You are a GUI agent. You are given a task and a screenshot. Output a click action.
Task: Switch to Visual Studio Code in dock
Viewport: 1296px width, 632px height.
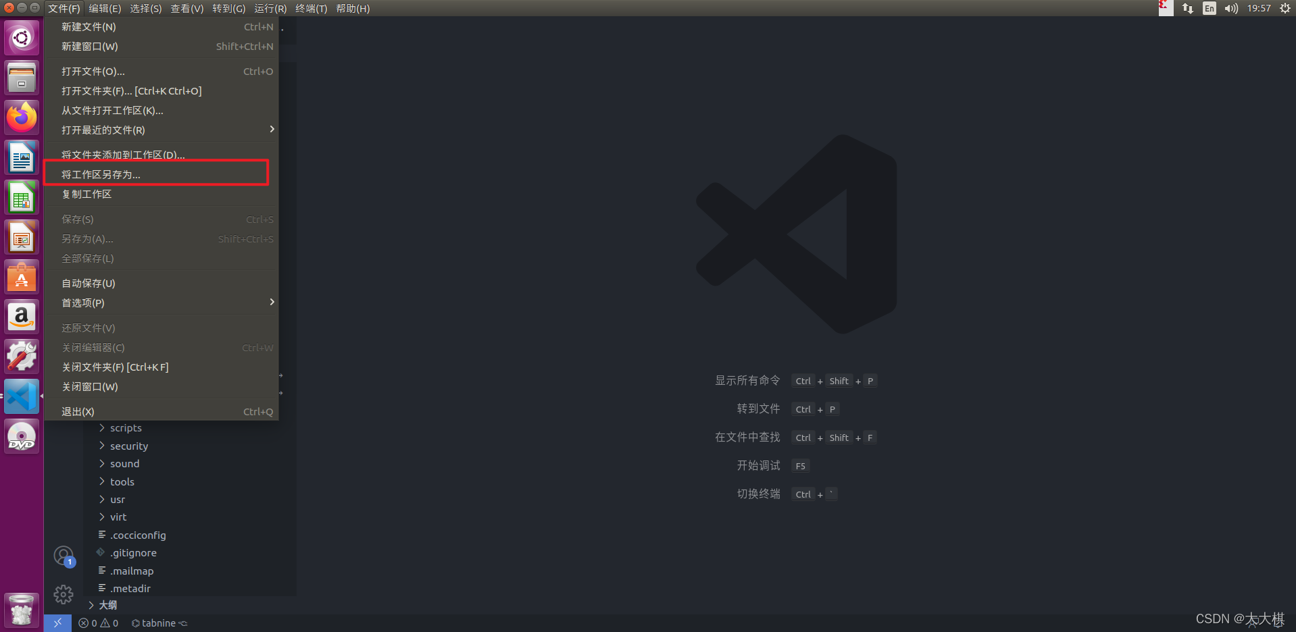[x=22, y=397]
